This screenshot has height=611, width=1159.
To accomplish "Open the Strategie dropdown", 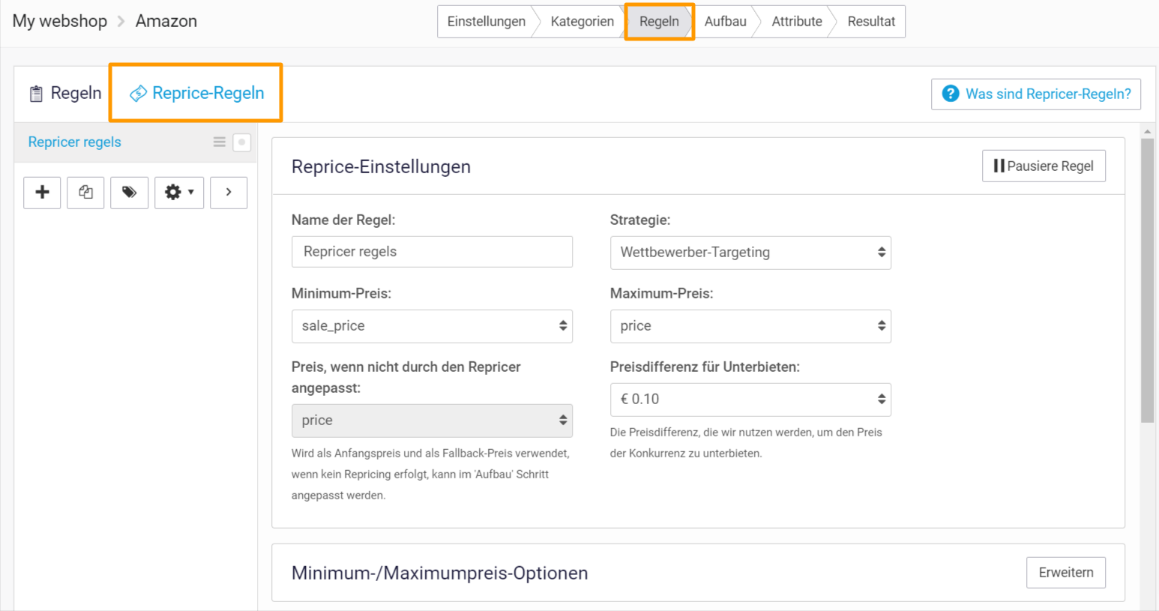I will [750, 253].
